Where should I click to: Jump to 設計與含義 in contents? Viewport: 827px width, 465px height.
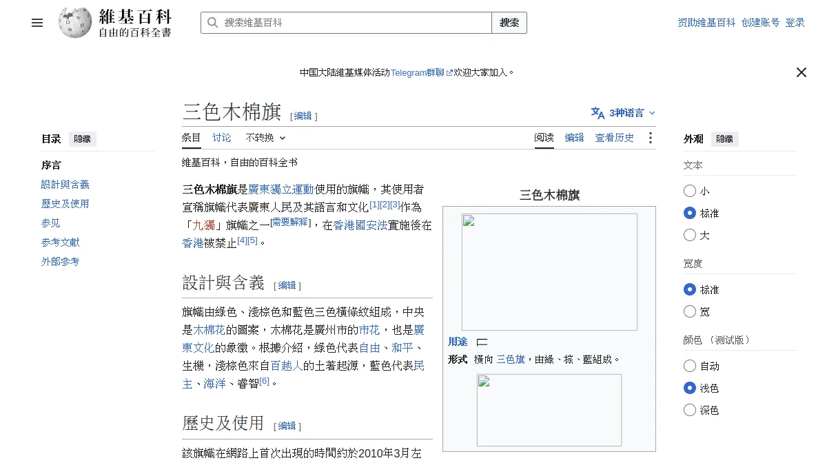[x=65, y=185]
